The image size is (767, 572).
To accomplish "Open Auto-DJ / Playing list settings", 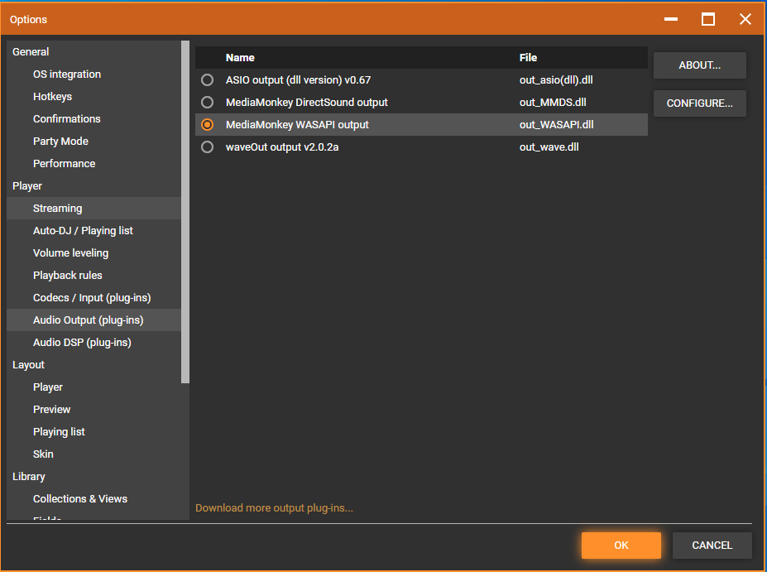I will pos(94,230).
